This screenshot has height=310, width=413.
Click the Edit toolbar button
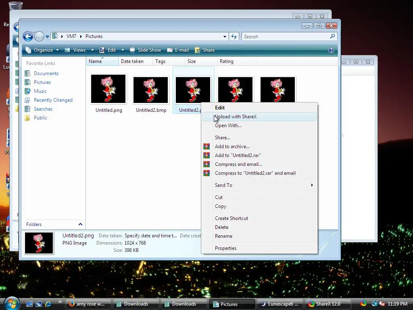tap(108, 50)
